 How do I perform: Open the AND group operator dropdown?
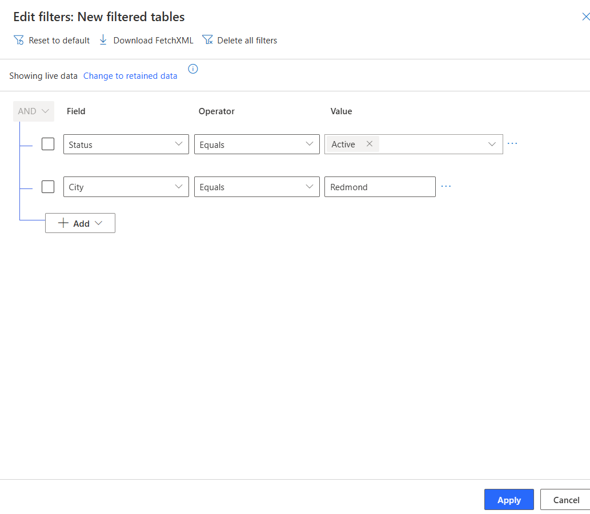click(x=34, y=111)
